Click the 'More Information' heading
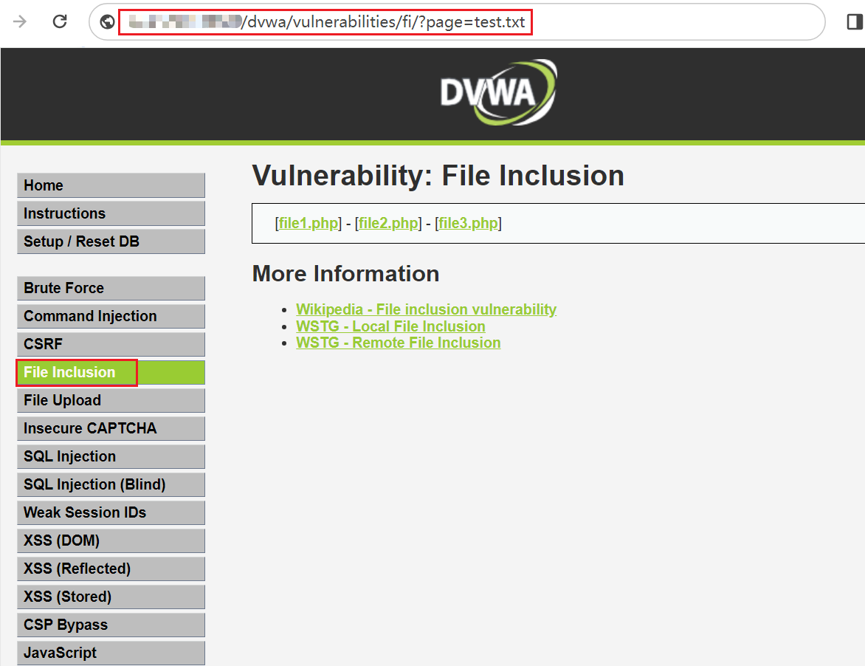This screenshot has height=666, width=865. click(346, 274)
